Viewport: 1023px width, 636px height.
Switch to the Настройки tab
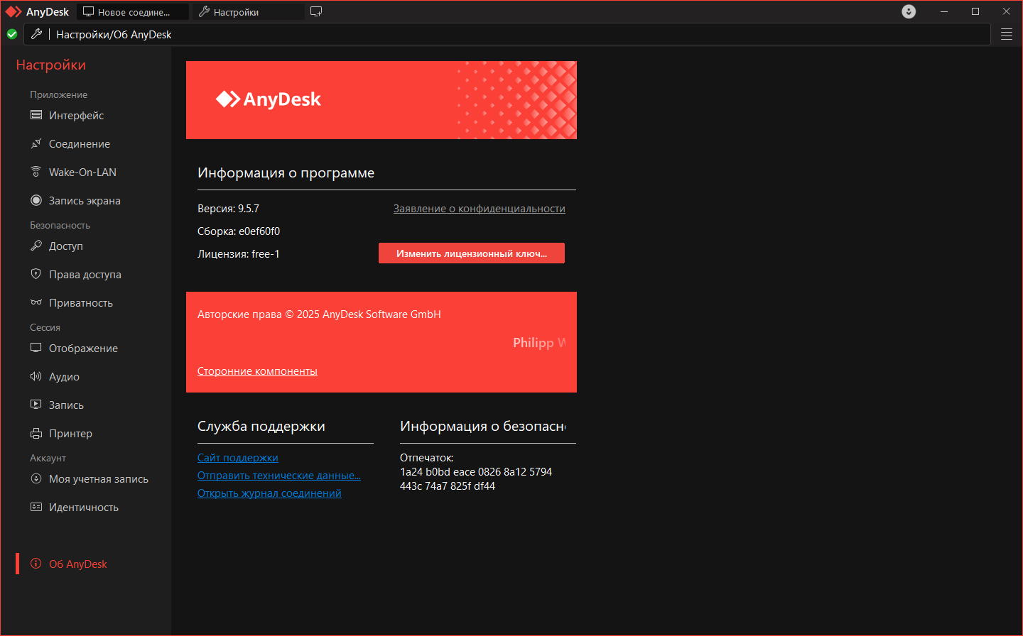249,11
